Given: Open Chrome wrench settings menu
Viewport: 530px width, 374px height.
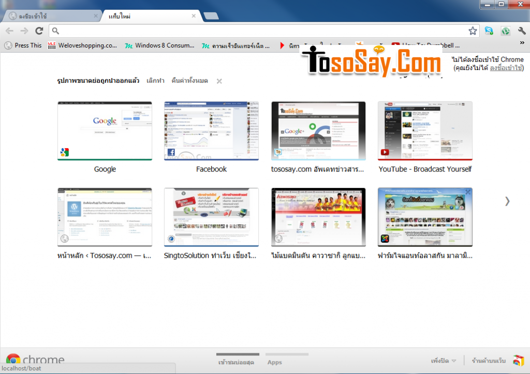Looking at the screenshot, I should (522, 31).
